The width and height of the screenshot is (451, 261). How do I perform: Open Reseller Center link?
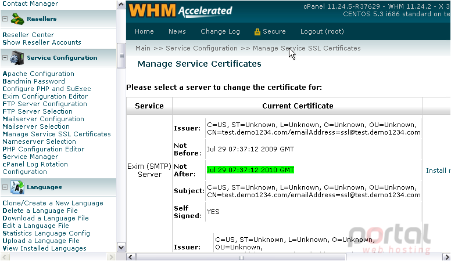coord(28,35)
